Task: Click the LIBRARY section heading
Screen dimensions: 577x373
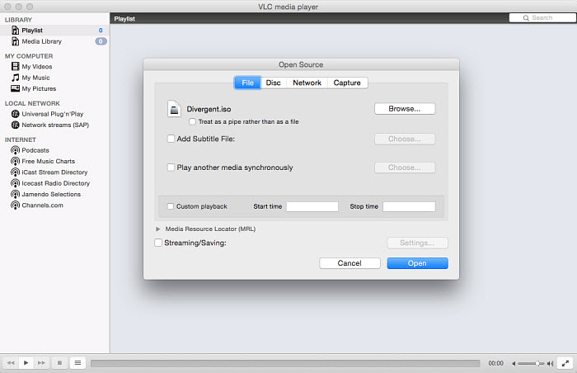Action: 18,20
